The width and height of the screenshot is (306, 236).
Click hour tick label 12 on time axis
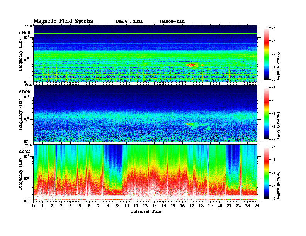coord(145,206)
